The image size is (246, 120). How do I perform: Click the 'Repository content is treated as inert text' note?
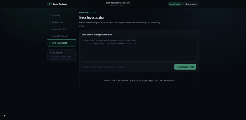(x=103, y=67)
